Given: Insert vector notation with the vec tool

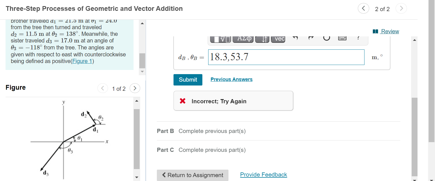Looking at the screenshot, I should (278, 39).
